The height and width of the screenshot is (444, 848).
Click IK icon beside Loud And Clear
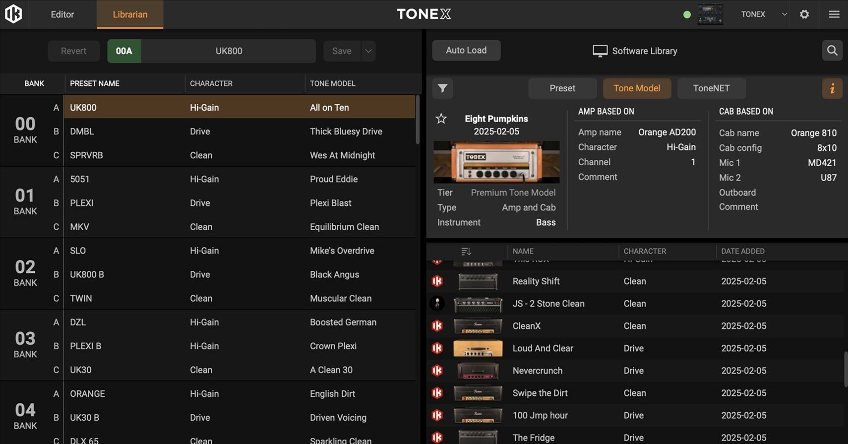[437, 348]
